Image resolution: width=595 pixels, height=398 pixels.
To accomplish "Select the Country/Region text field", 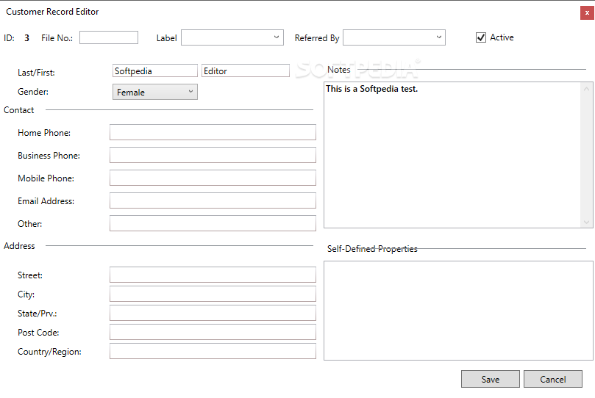I will click(x=213, y=352).
